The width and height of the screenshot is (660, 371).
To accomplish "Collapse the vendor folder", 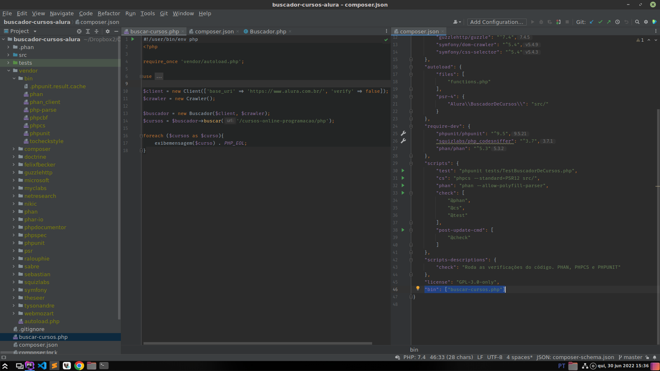I will point(8,70).
